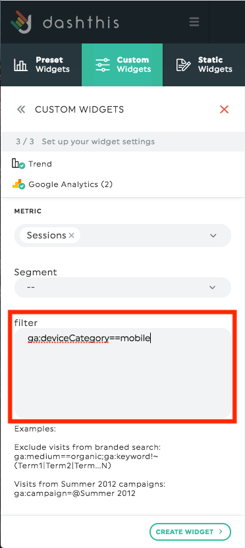Click the Create Widget button
The width and height of the screenshot is (245, 548).
pos(190,532)
